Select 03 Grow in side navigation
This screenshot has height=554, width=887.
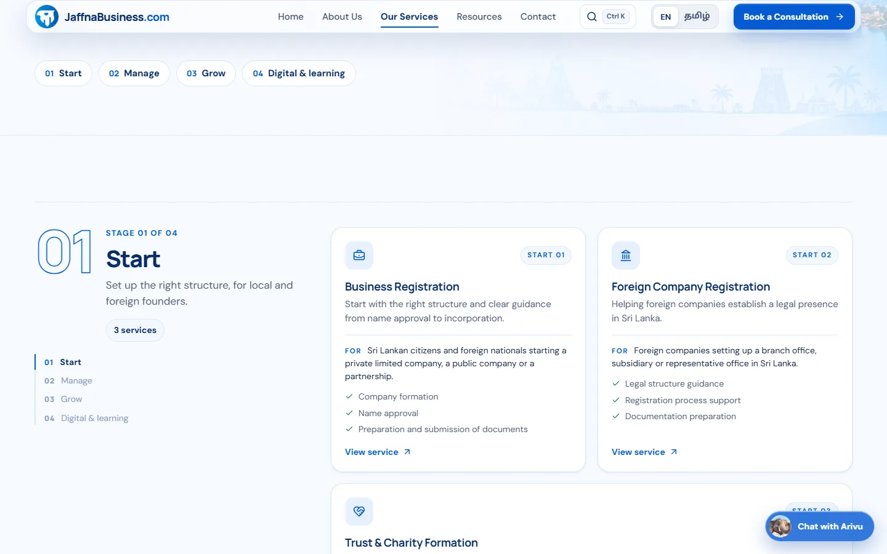point(63,399)
